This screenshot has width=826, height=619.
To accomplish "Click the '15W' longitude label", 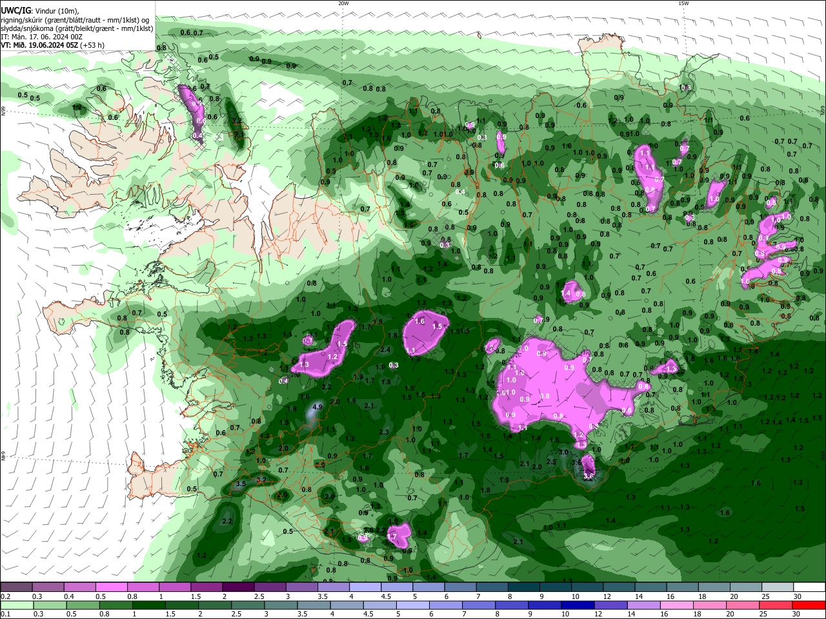I will (x=683, y=3).
